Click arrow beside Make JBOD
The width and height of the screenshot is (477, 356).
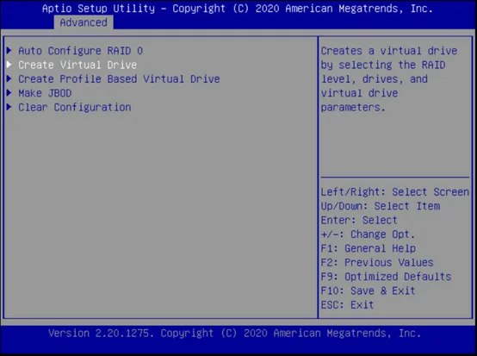click(x=9, y=92)
